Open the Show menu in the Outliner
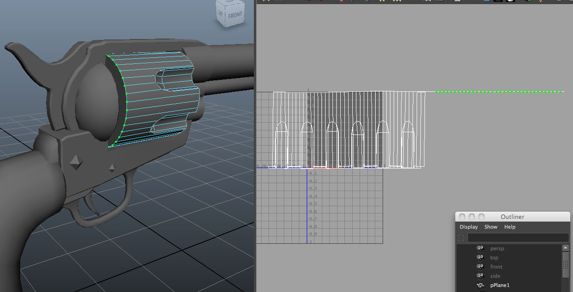The image size is (573, 292). tap(491, 226)
